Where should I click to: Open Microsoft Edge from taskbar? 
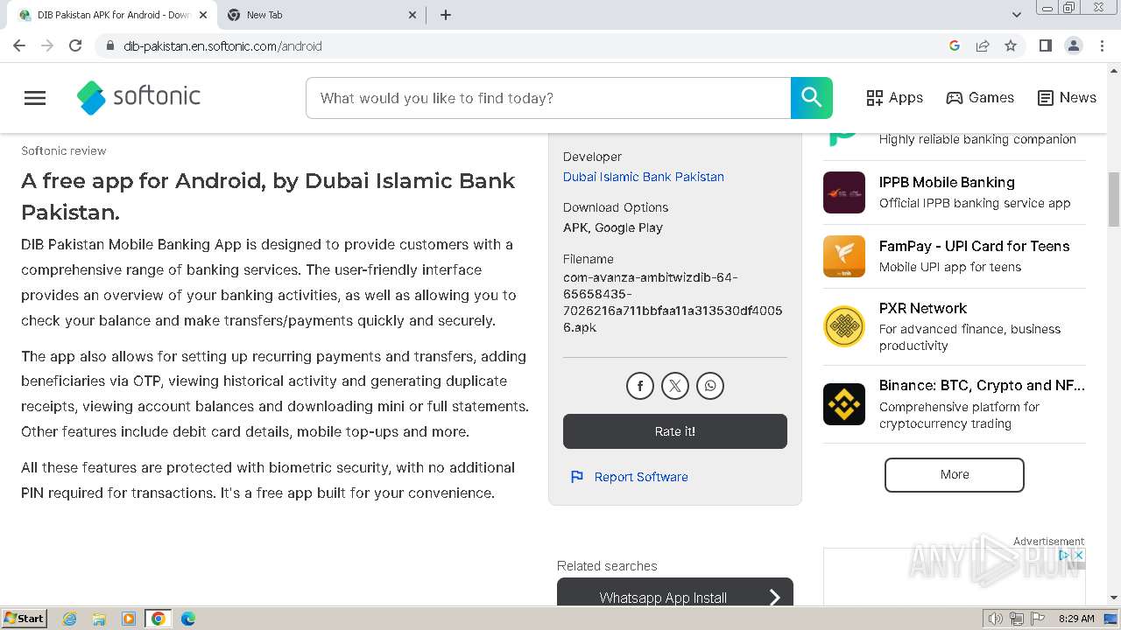(x=188, y=619)
